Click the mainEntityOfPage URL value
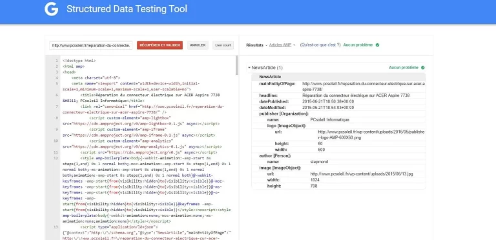The width and height of the screenshot is (496, 240). coord(364,86)
